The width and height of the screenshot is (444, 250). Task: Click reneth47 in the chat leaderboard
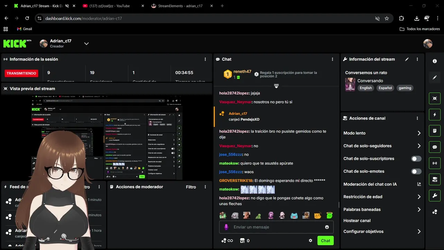click(242, 72)
